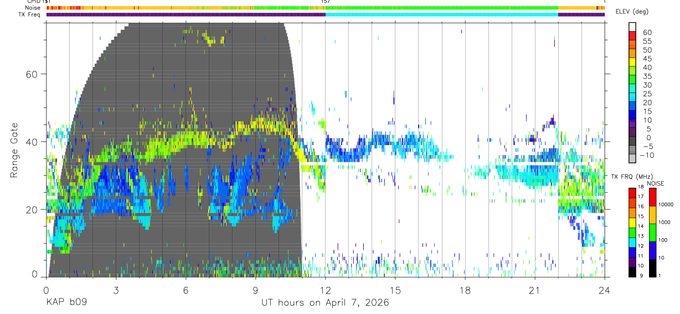Image resolution: width=680 pixels, height=314 pixels.
Task: Select the black bottom swatch of NOISE colorbar
Action: click(652, 267)
